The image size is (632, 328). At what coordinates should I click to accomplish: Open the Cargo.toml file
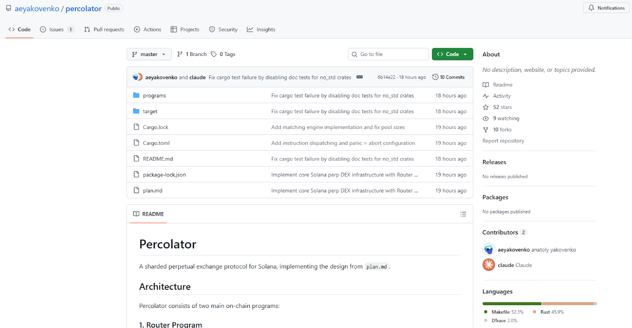[156, 143]
